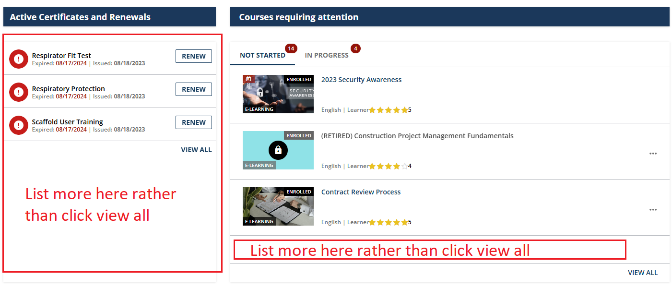The width and height of the screenshot is (672, 288).
Task: Renew the Respirator Fit Test certificate
Action: pyautogui.click(x=194, y=56)
